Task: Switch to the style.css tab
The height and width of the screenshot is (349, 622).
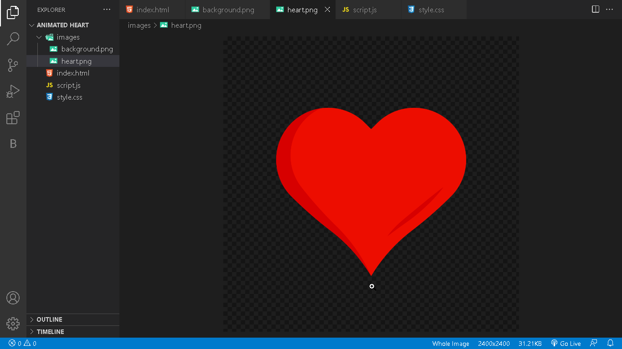Action: (431, 10)
